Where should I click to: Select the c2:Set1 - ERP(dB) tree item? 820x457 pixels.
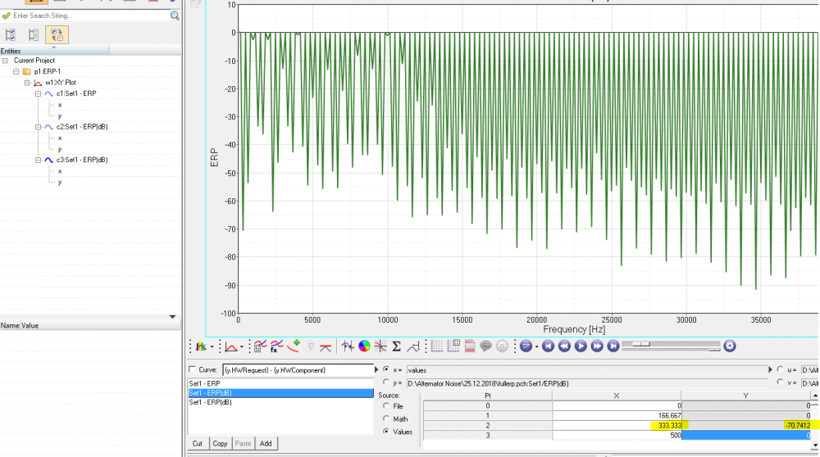82,127
